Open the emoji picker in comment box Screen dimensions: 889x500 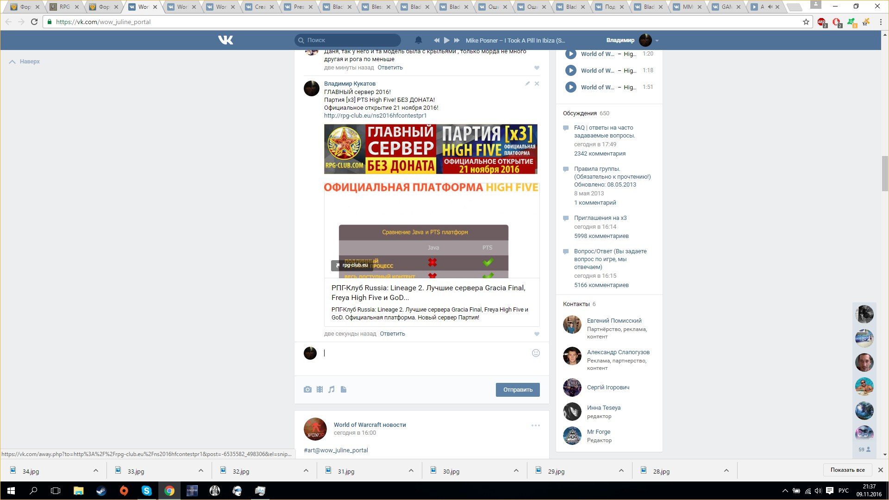click(x=536, y=353)
